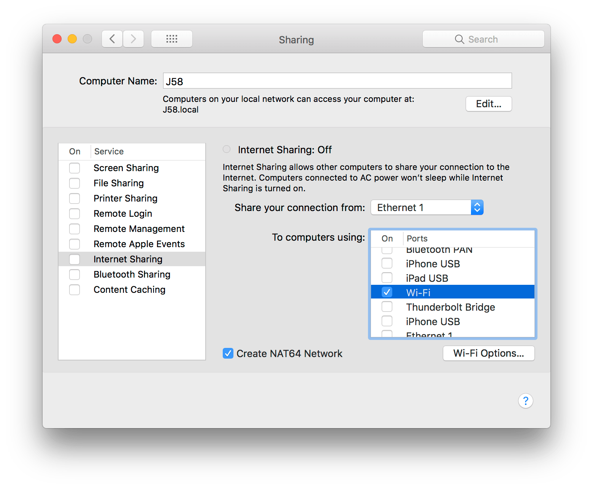Screen dimensions: 593x489
Task: Check the Thunderbolt Bridge port checkbox
Action: pos(387,306)
